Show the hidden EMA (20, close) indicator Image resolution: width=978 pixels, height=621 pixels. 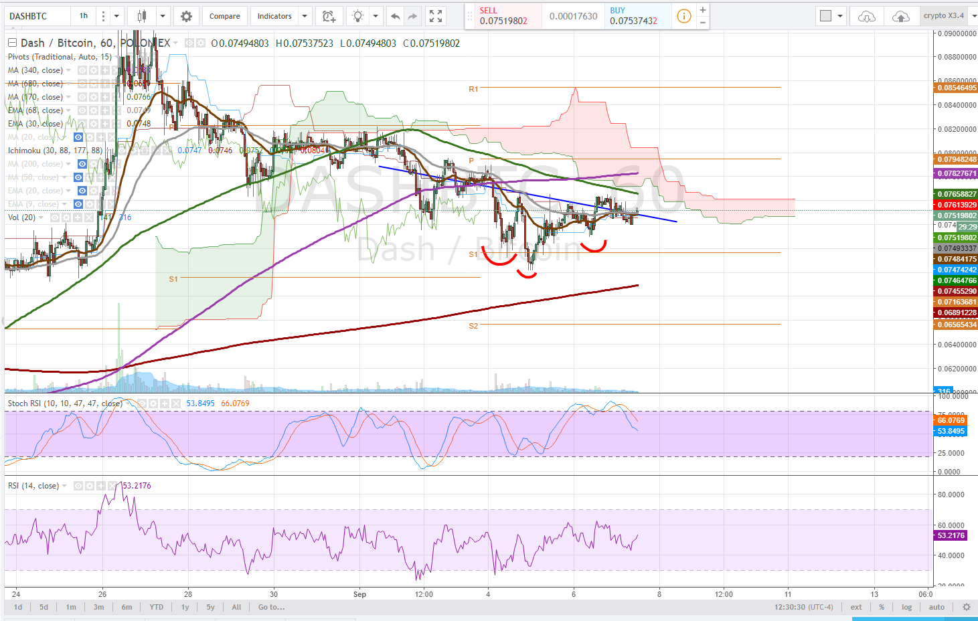[x=82, y=191]
